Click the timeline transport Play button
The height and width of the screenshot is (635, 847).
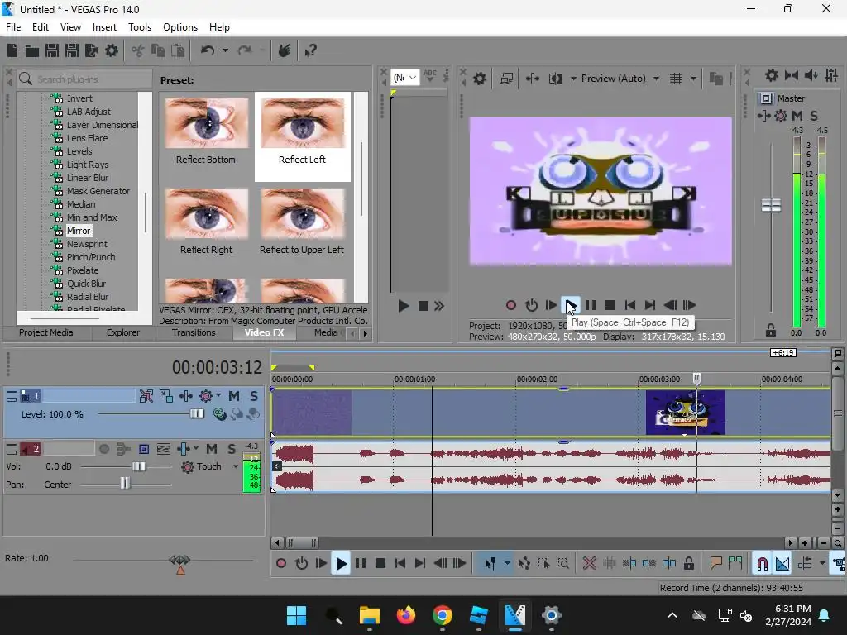pyautogui.click(x=341, y=564)
